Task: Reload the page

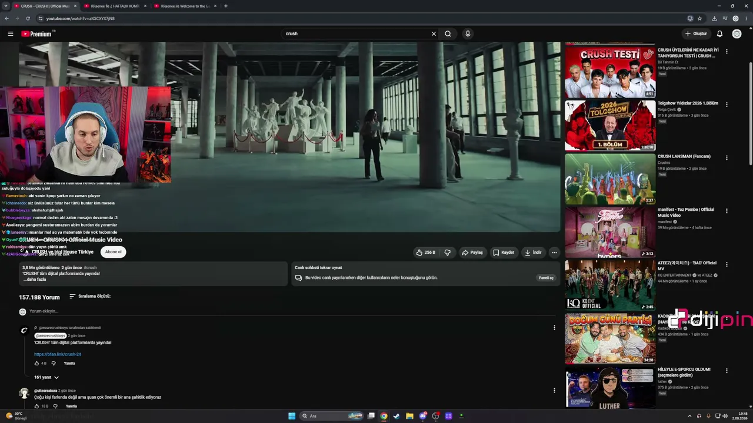Action: [28, 18]
